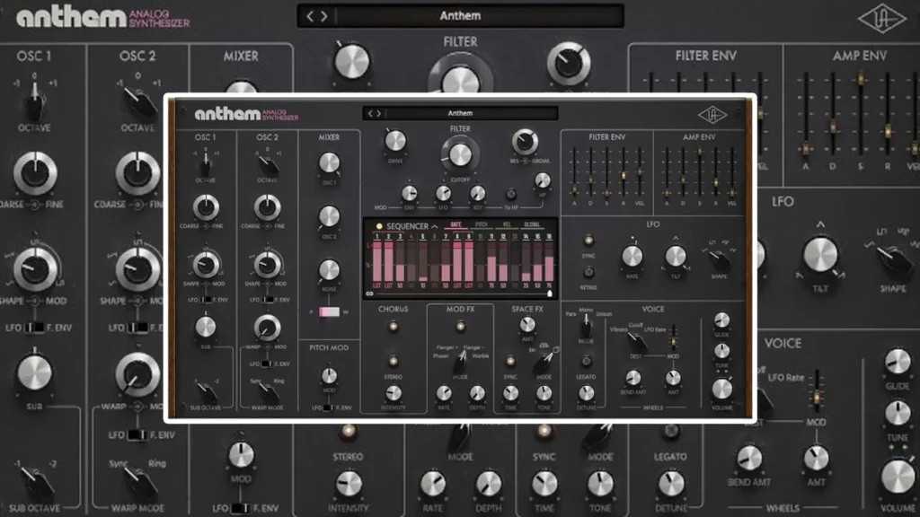This screenshot has width=920, height=517.
Task: Click the OSC 2 Warp knob in framed panel
Action: [x=267, y=328]
